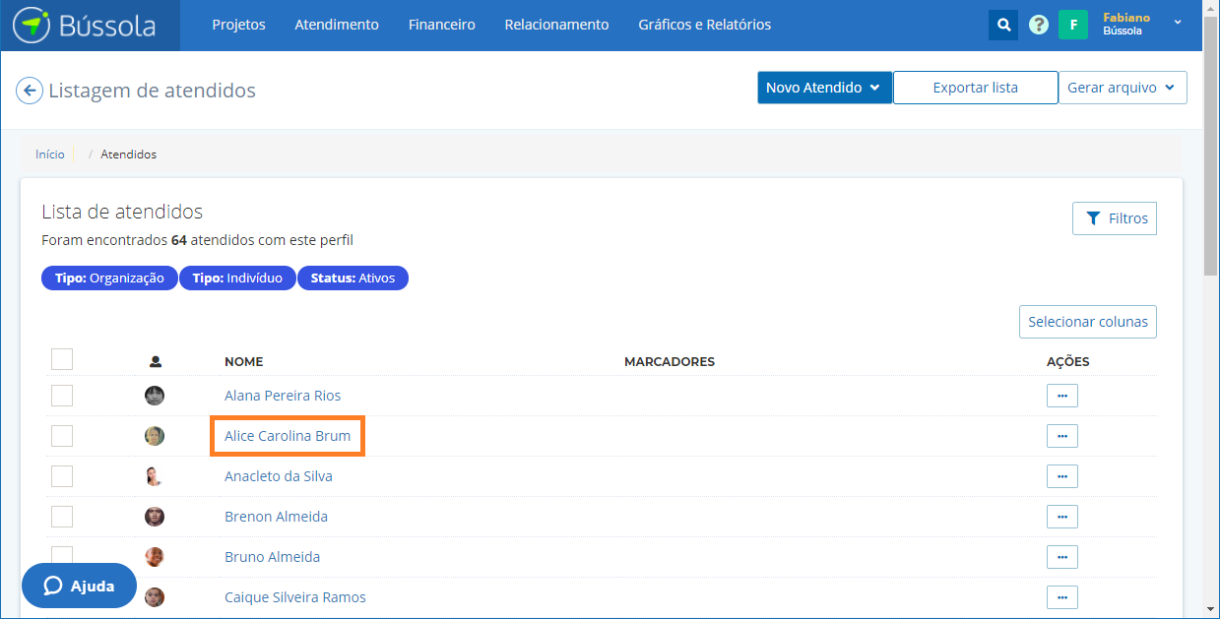Expand the Novo Atendido dropdown
The height and width of the screenshot is (619, 1220).
point(824,88)
